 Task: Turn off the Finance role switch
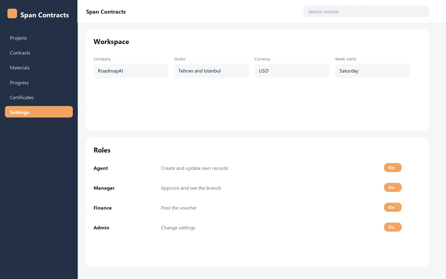click(x=393, y=207)
